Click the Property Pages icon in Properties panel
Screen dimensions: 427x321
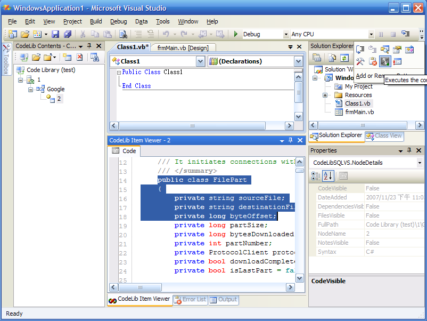click(x=343, y=176)
